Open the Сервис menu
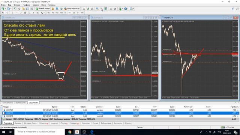Viewport: 240px width, 135px height. [36, 5]
